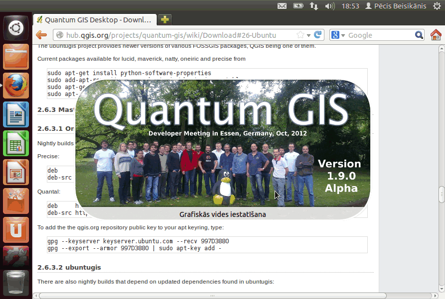Click the 'gpg --keyserver keyserver.ubuntu.com' line

[x=138, y=241]
